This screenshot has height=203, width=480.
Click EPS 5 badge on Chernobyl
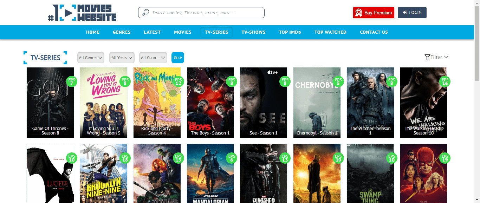[x=338, y=81]
